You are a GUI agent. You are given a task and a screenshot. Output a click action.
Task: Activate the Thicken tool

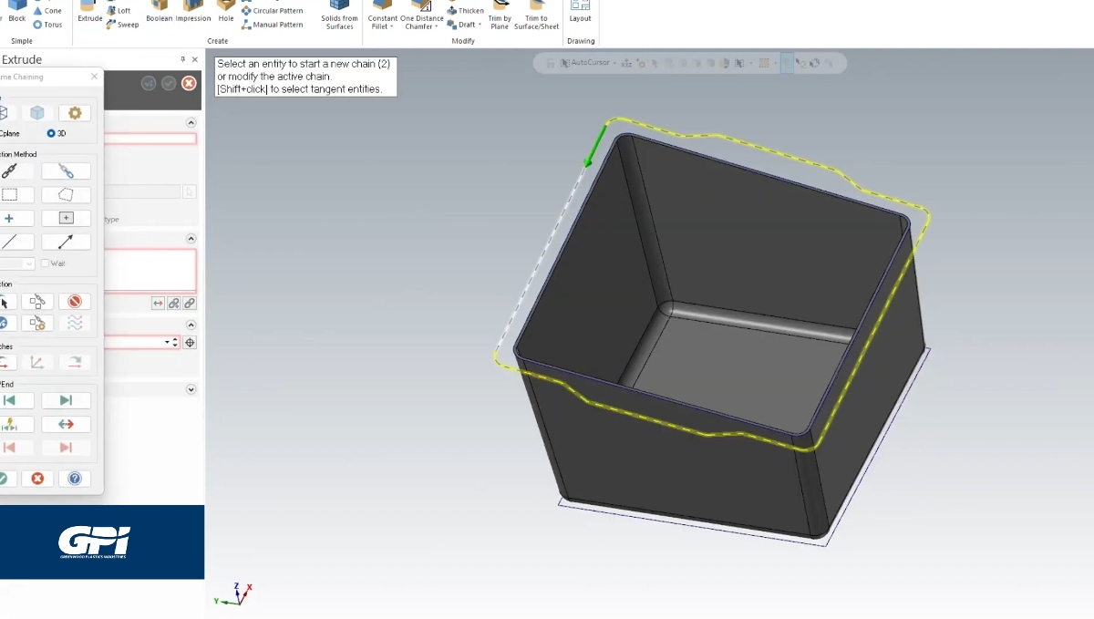click(x=463, y=9)
